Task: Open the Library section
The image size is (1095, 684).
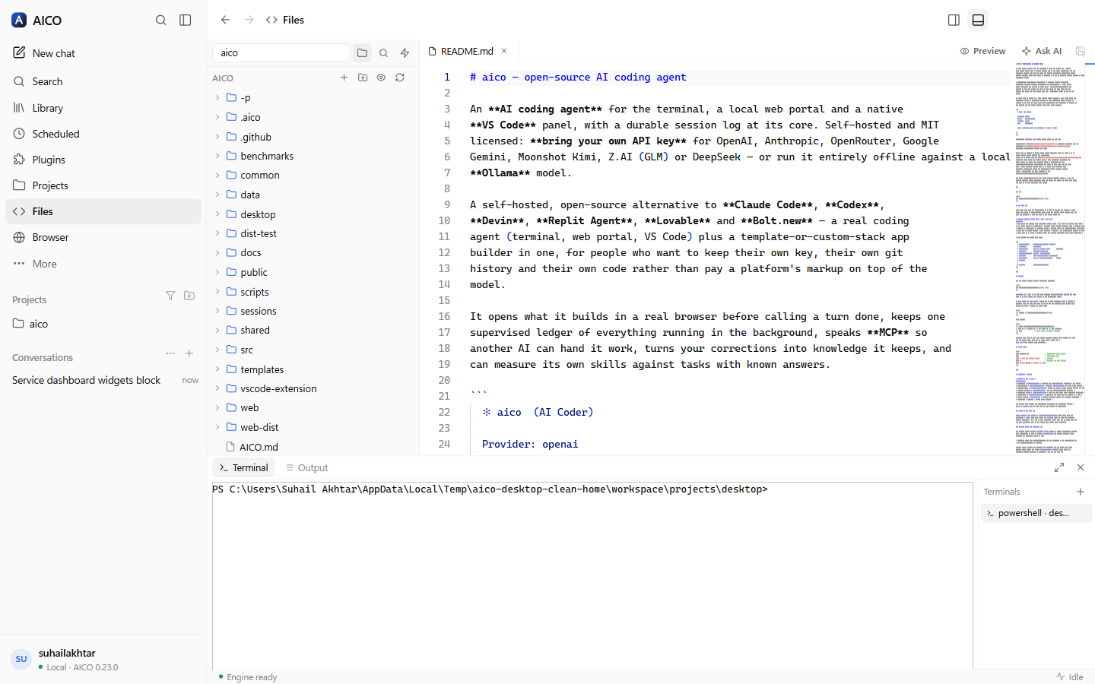Action: 103,108
